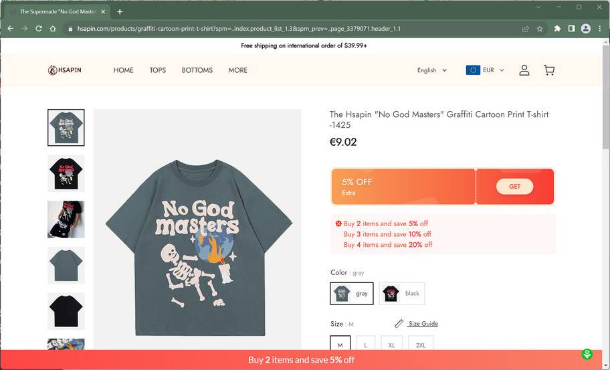Choose size 2XL option

point(421,345)
